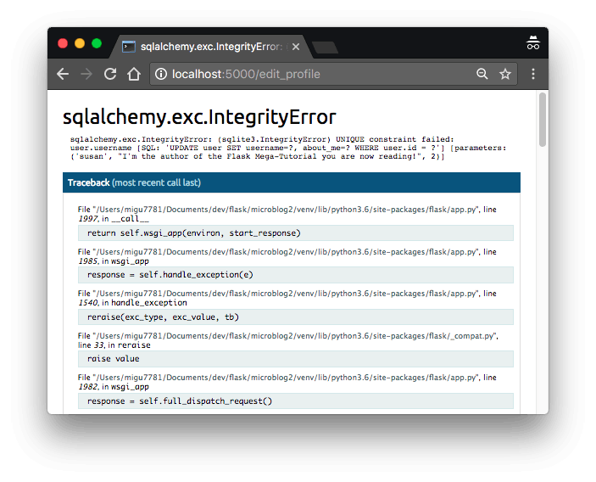Screen dimensions: 596x482
Task: Open a new tab
Action: [x=325, y=48]
